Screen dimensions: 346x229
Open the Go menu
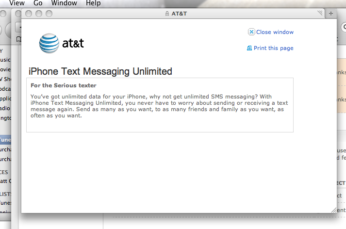point(38,3)
